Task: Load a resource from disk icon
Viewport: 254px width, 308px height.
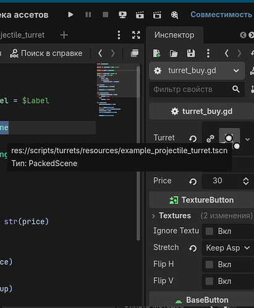Action: pos(174,54)
